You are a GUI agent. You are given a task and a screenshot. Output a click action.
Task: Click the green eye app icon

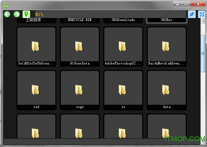coord(6,5)
